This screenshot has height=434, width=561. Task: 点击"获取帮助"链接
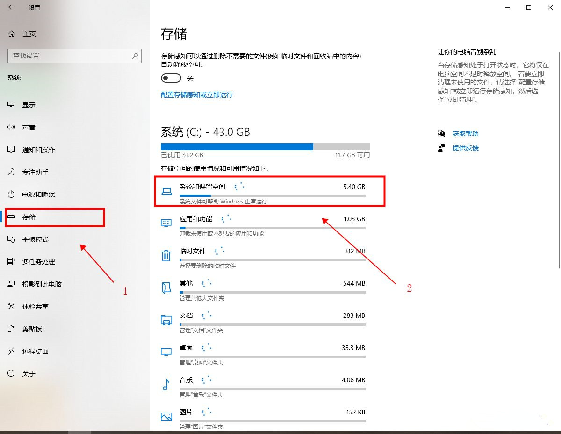tap(465, 133)
